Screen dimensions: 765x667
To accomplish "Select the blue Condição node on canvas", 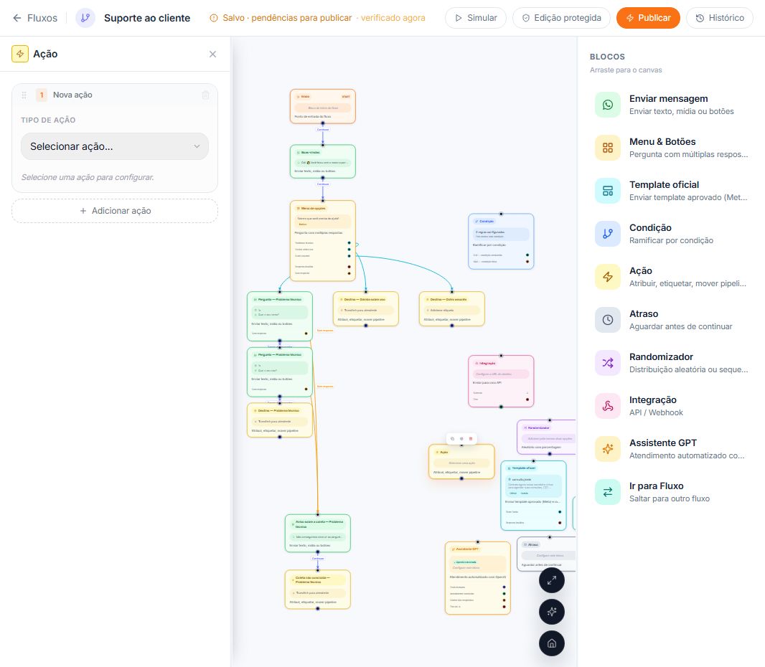I will pos(501,242).
